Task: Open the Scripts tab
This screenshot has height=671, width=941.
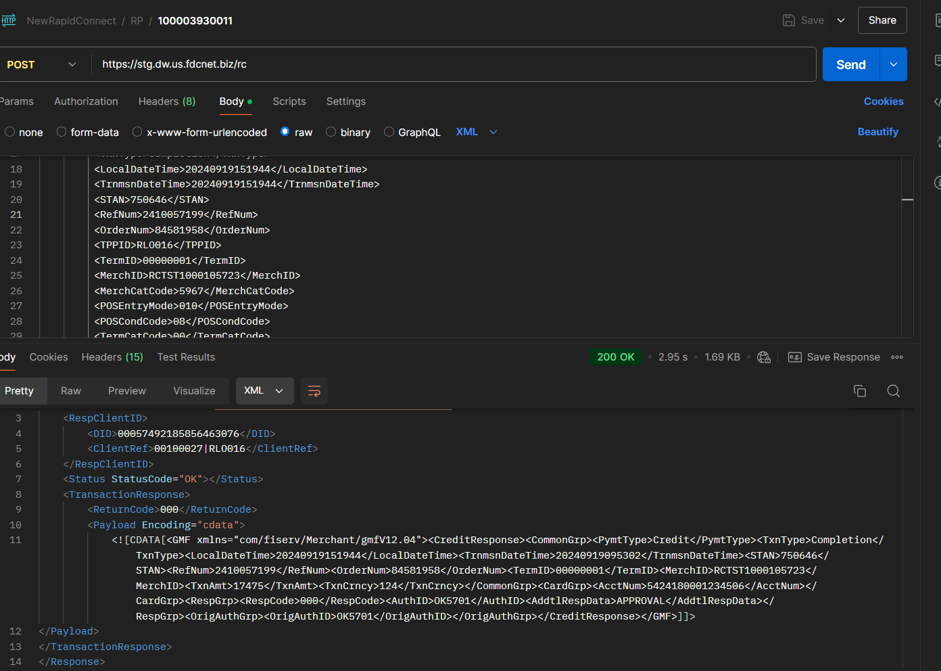Action: pos(289,101)
